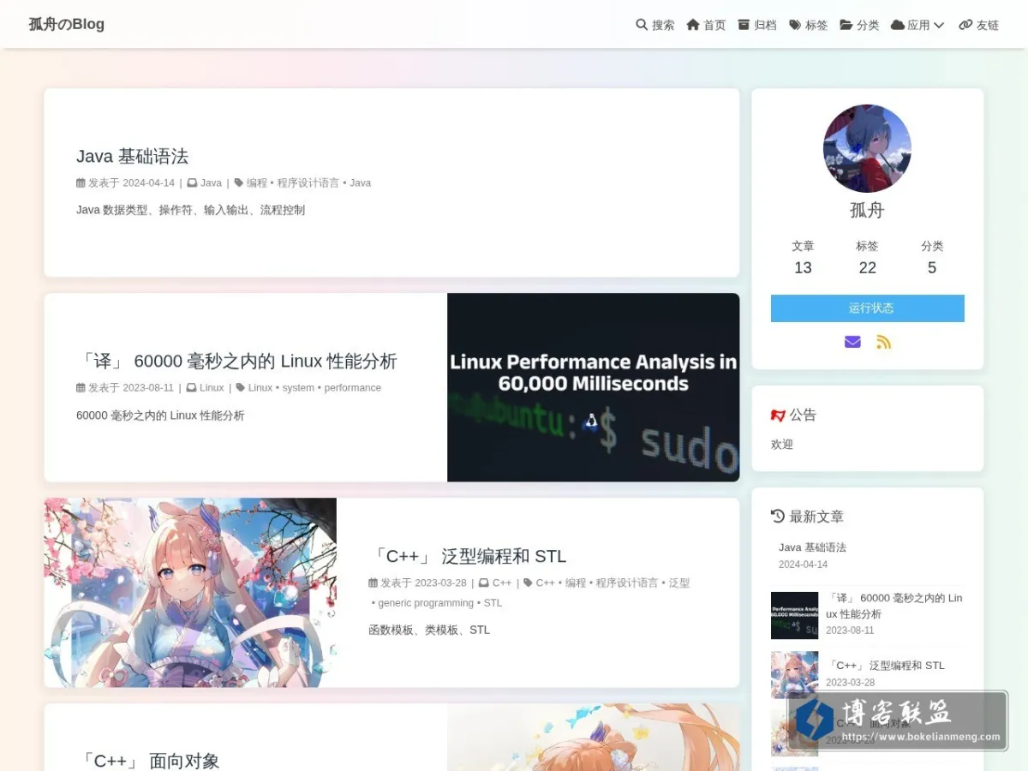Open the STL tag link
The height and width of the screenshot is (771, 1028).
493,602
